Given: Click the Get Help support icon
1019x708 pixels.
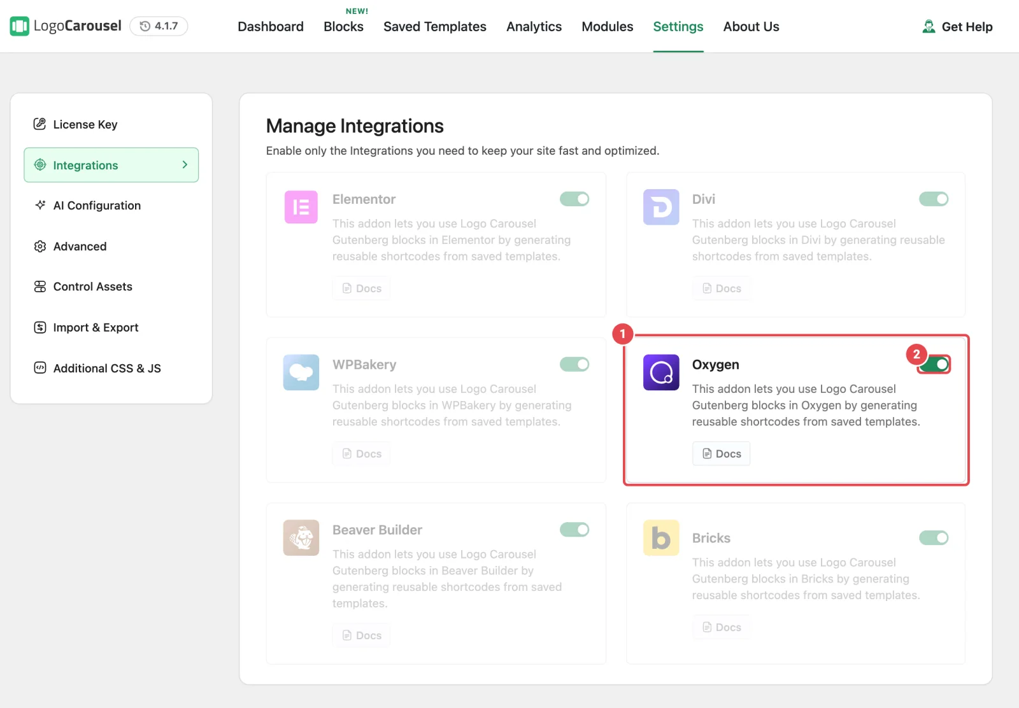Looking at the screenshot, I should (x=929, y=27).
